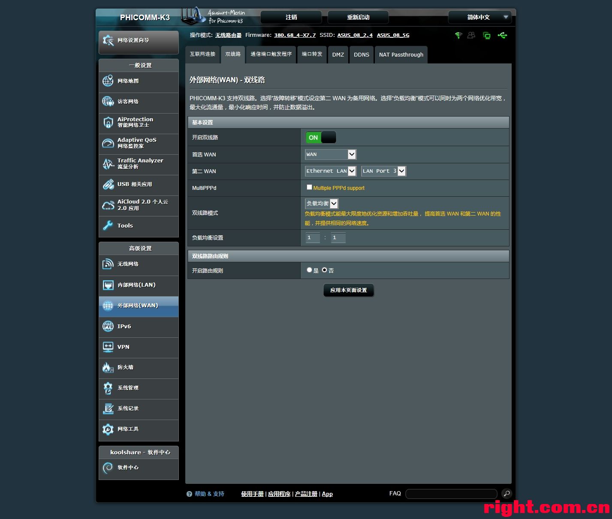Switch to DMZ tab

pos(338,54)
